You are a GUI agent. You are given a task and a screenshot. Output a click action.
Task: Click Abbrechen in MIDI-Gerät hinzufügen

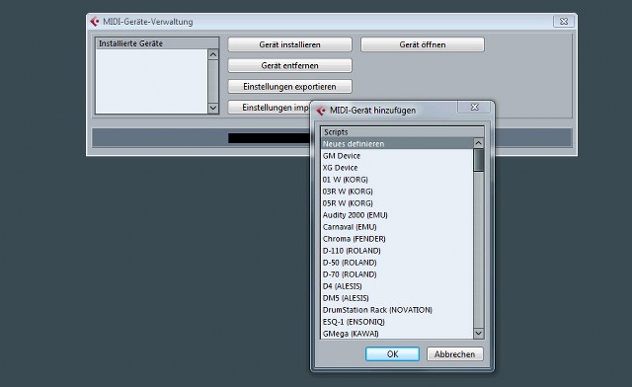point(454,354)
